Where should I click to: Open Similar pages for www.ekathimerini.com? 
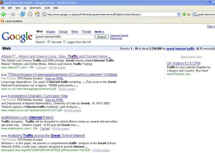[x=61, y=129]
